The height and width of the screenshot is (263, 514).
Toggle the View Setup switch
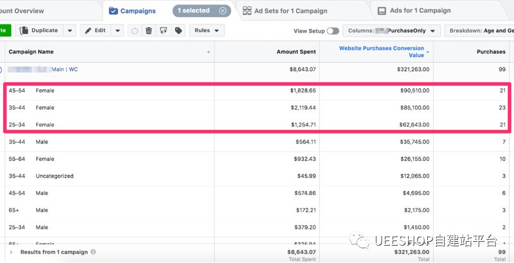[x=333, y=31]
